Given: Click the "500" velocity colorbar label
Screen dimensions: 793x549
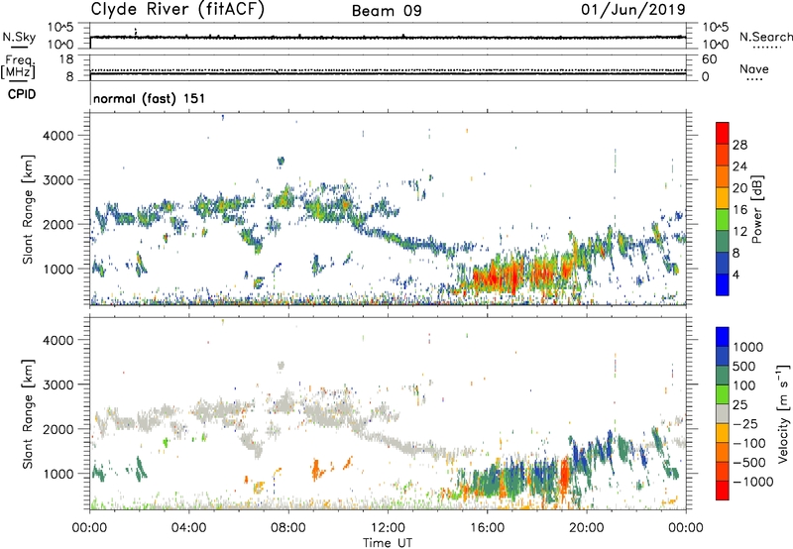Looking at the screenshot, I should click(x=744, y=366).
